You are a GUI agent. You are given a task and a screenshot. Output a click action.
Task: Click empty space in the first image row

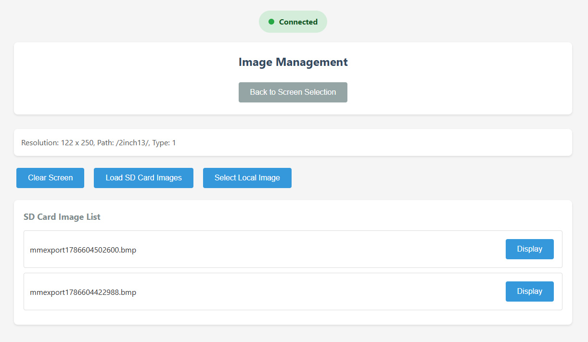coord(318,249)
